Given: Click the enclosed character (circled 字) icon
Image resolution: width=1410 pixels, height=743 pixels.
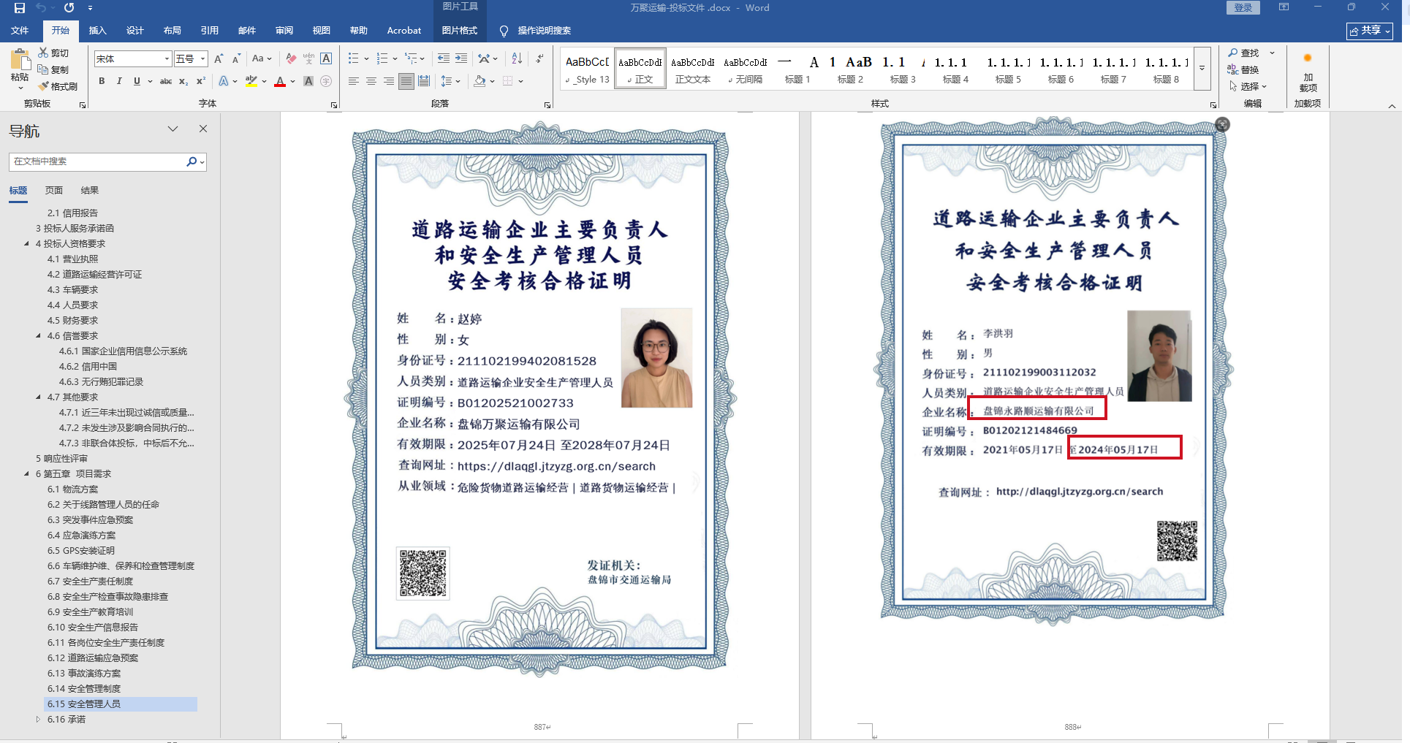Looking at the screenshot, I should [326, 81].
